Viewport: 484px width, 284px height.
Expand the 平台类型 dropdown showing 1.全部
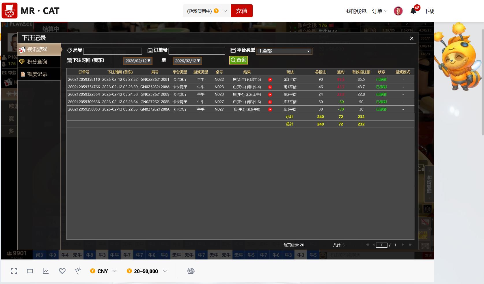(284, 51)
